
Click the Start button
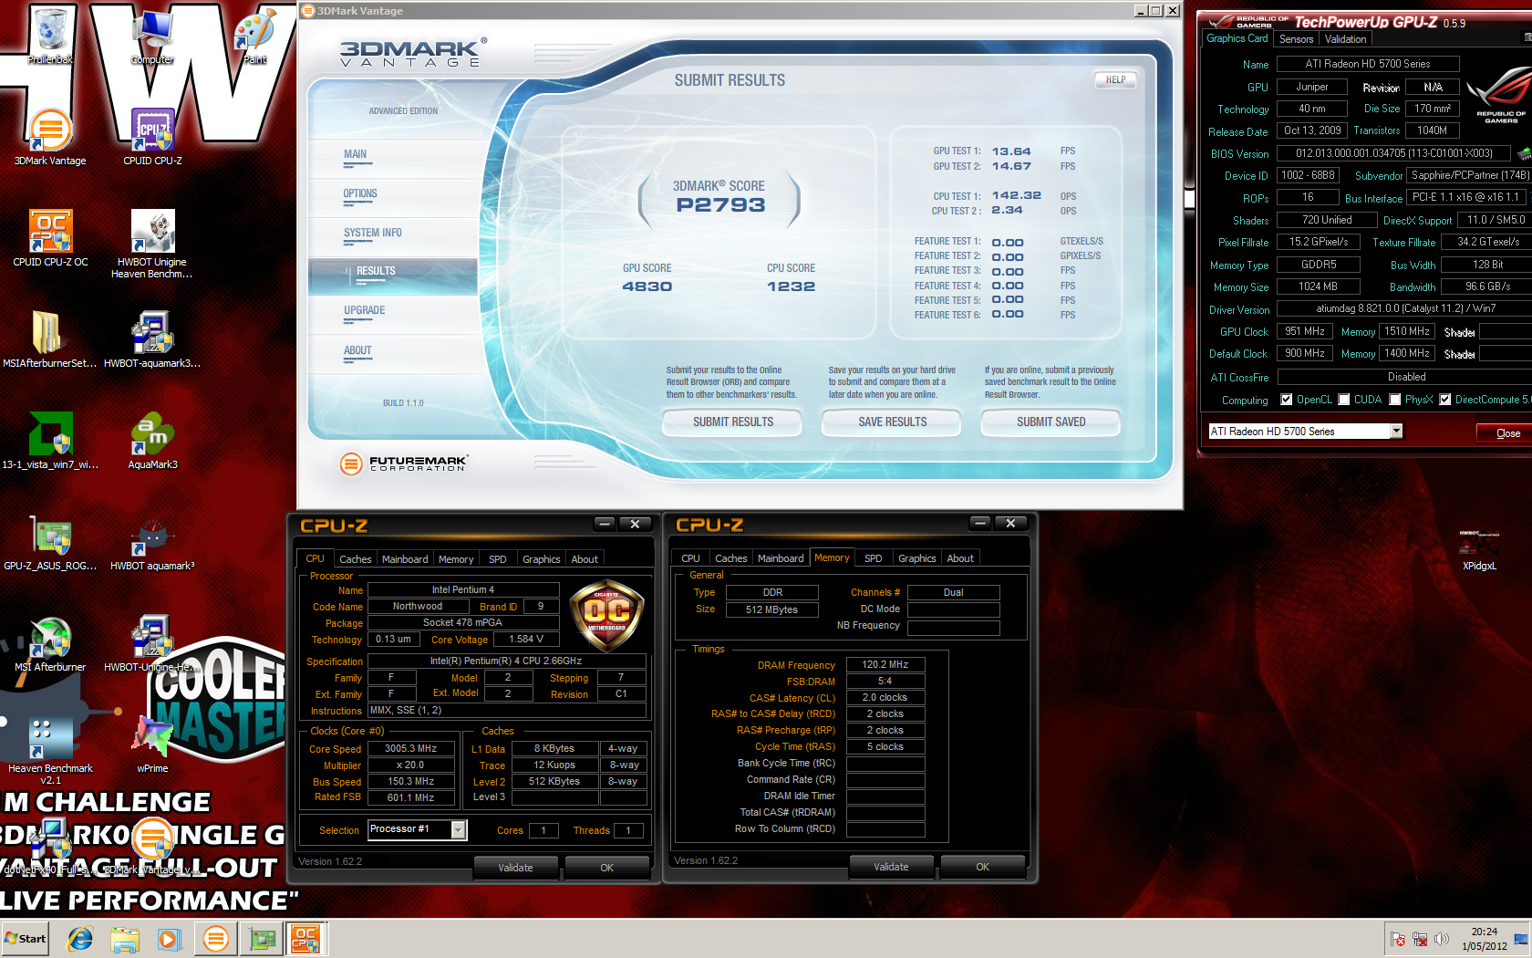click(26, 939)
